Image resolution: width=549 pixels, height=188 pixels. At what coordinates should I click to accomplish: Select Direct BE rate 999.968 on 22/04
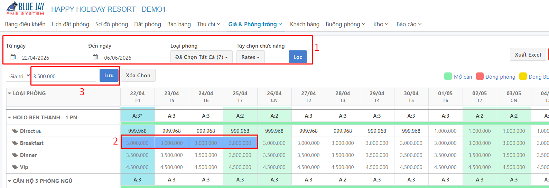point(137,131)
